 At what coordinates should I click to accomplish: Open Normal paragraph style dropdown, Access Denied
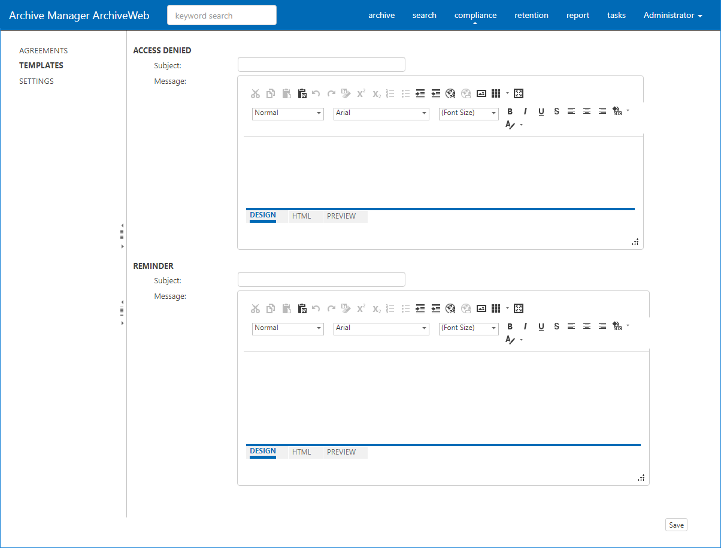coord(288,113)
